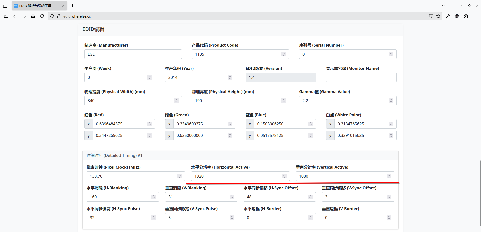Select the EDID 解析与编辑工具 tab
481x232 pixels.
tap(38, 6)
